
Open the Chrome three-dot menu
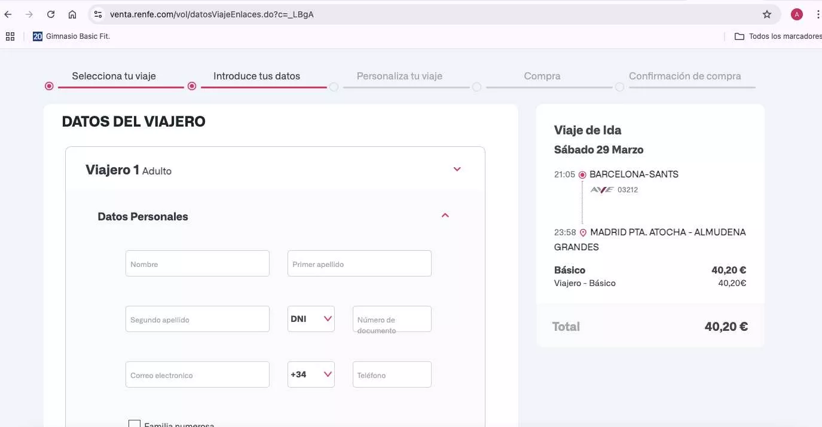816,14
